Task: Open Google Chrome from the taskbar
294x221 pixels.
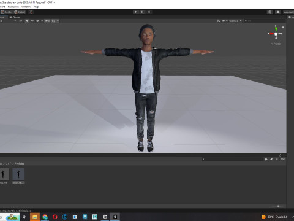Action: [45, 217]
